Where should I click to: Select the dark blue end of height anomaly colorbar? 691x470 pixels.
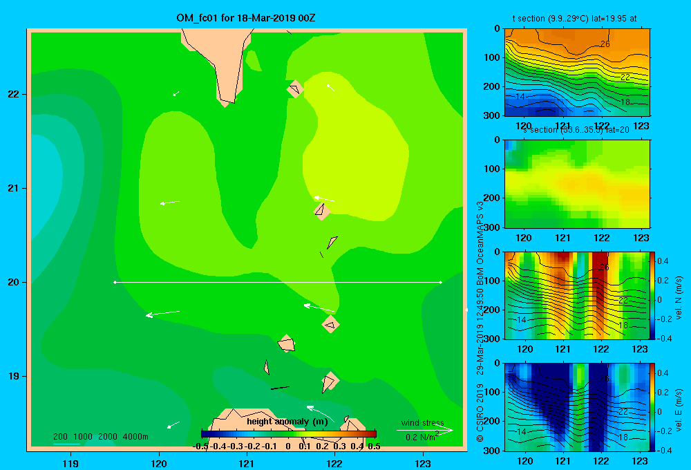click(x=205, y=434)
